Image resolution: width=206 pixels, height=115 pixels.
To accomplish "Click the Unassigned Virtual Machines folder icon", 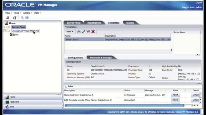I will [x=8, y=31].
